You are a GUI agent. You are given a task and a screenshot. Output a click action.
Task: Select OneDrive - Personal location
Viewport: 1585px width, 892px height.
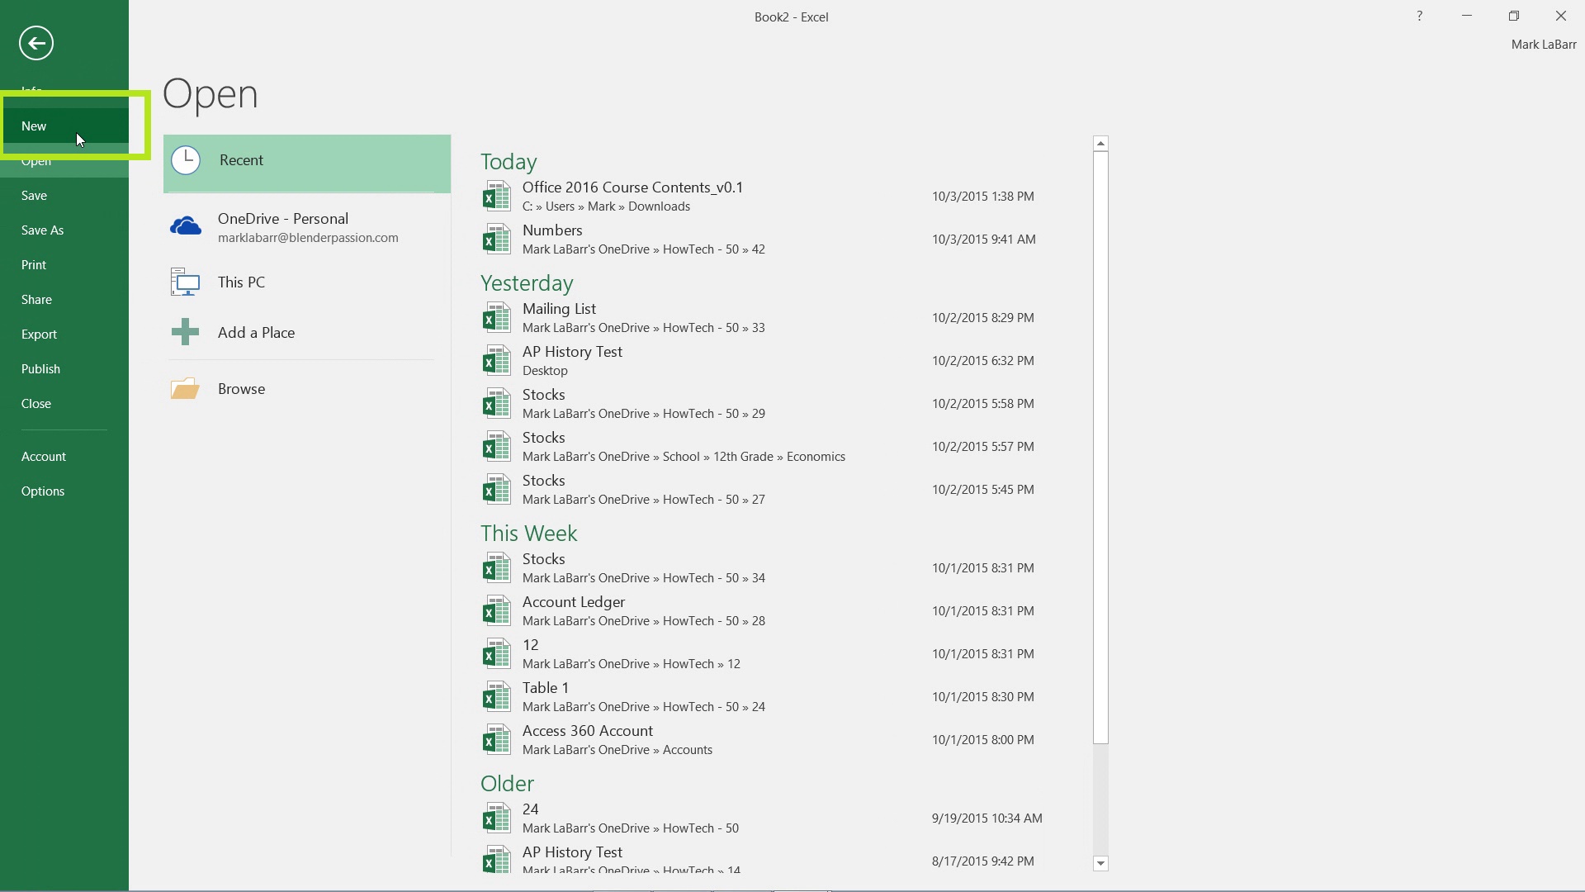pyautogui.click(x=307, y=227)
